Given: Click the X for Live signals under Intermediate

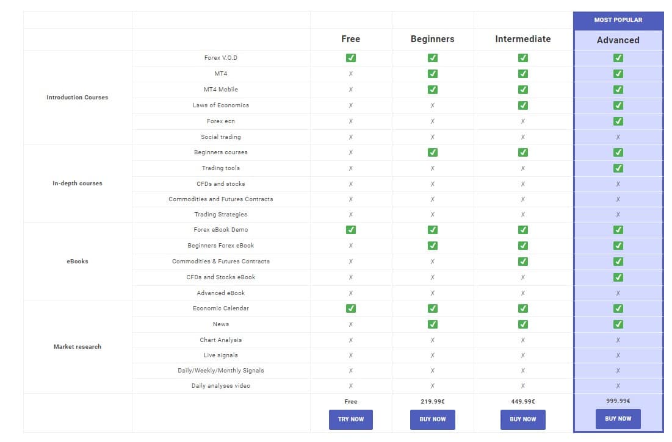Looking at the screenshot, I should click(x=522, y=355).
